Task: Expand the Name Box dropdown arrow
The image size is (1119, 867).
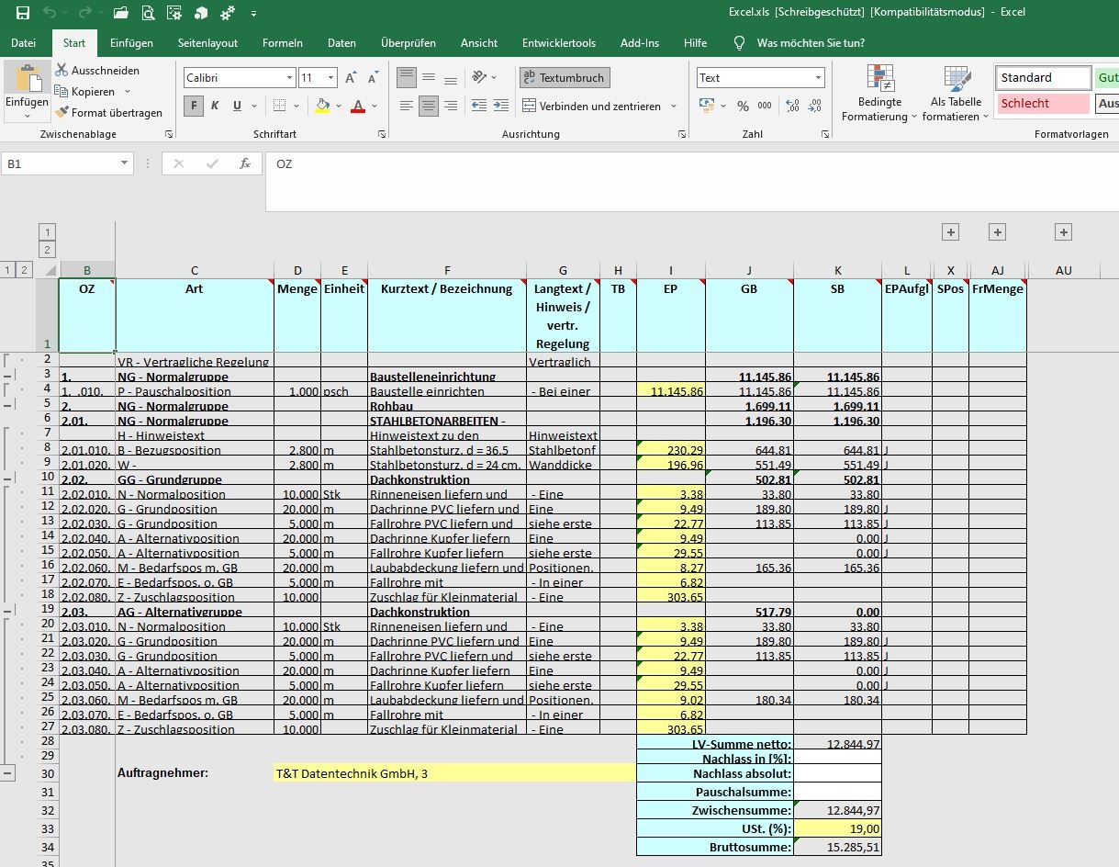Action: [125, 163]
